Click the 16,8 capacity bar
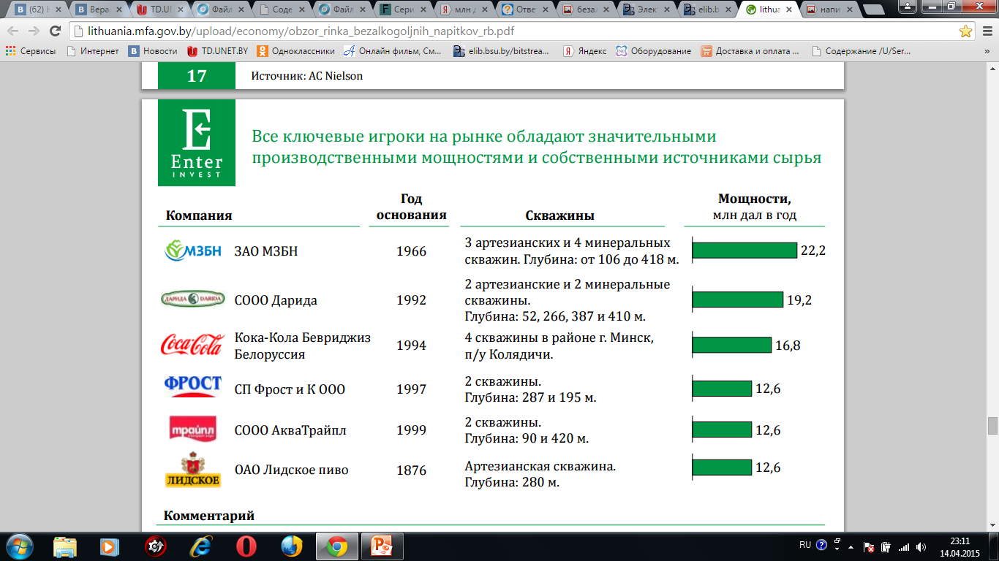 click(732, 345)
